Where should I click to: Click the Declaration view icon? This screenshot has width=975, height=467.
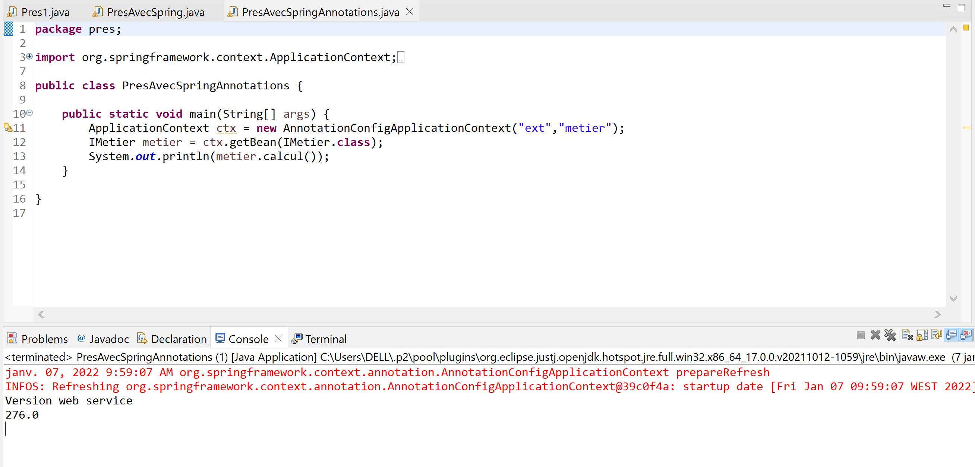point(142,339)
